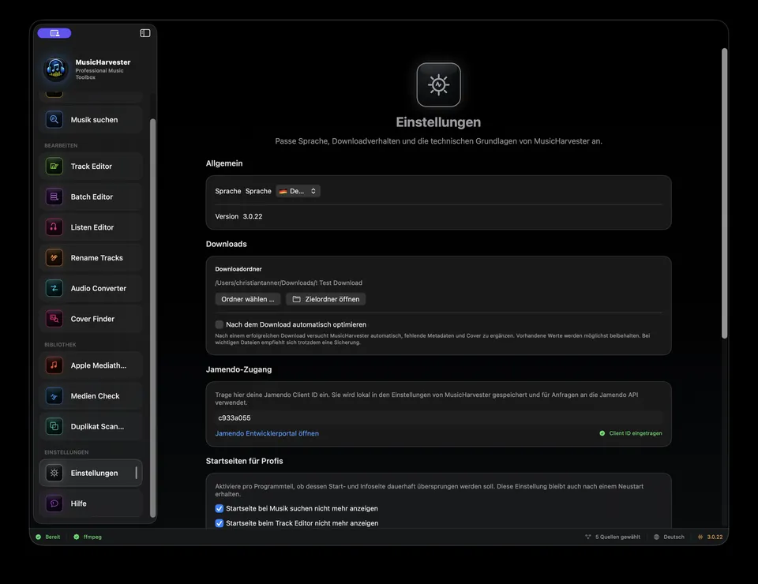Open Batch Editor in the sidebar
758x584 pixels.
click(x=90, y=197)
